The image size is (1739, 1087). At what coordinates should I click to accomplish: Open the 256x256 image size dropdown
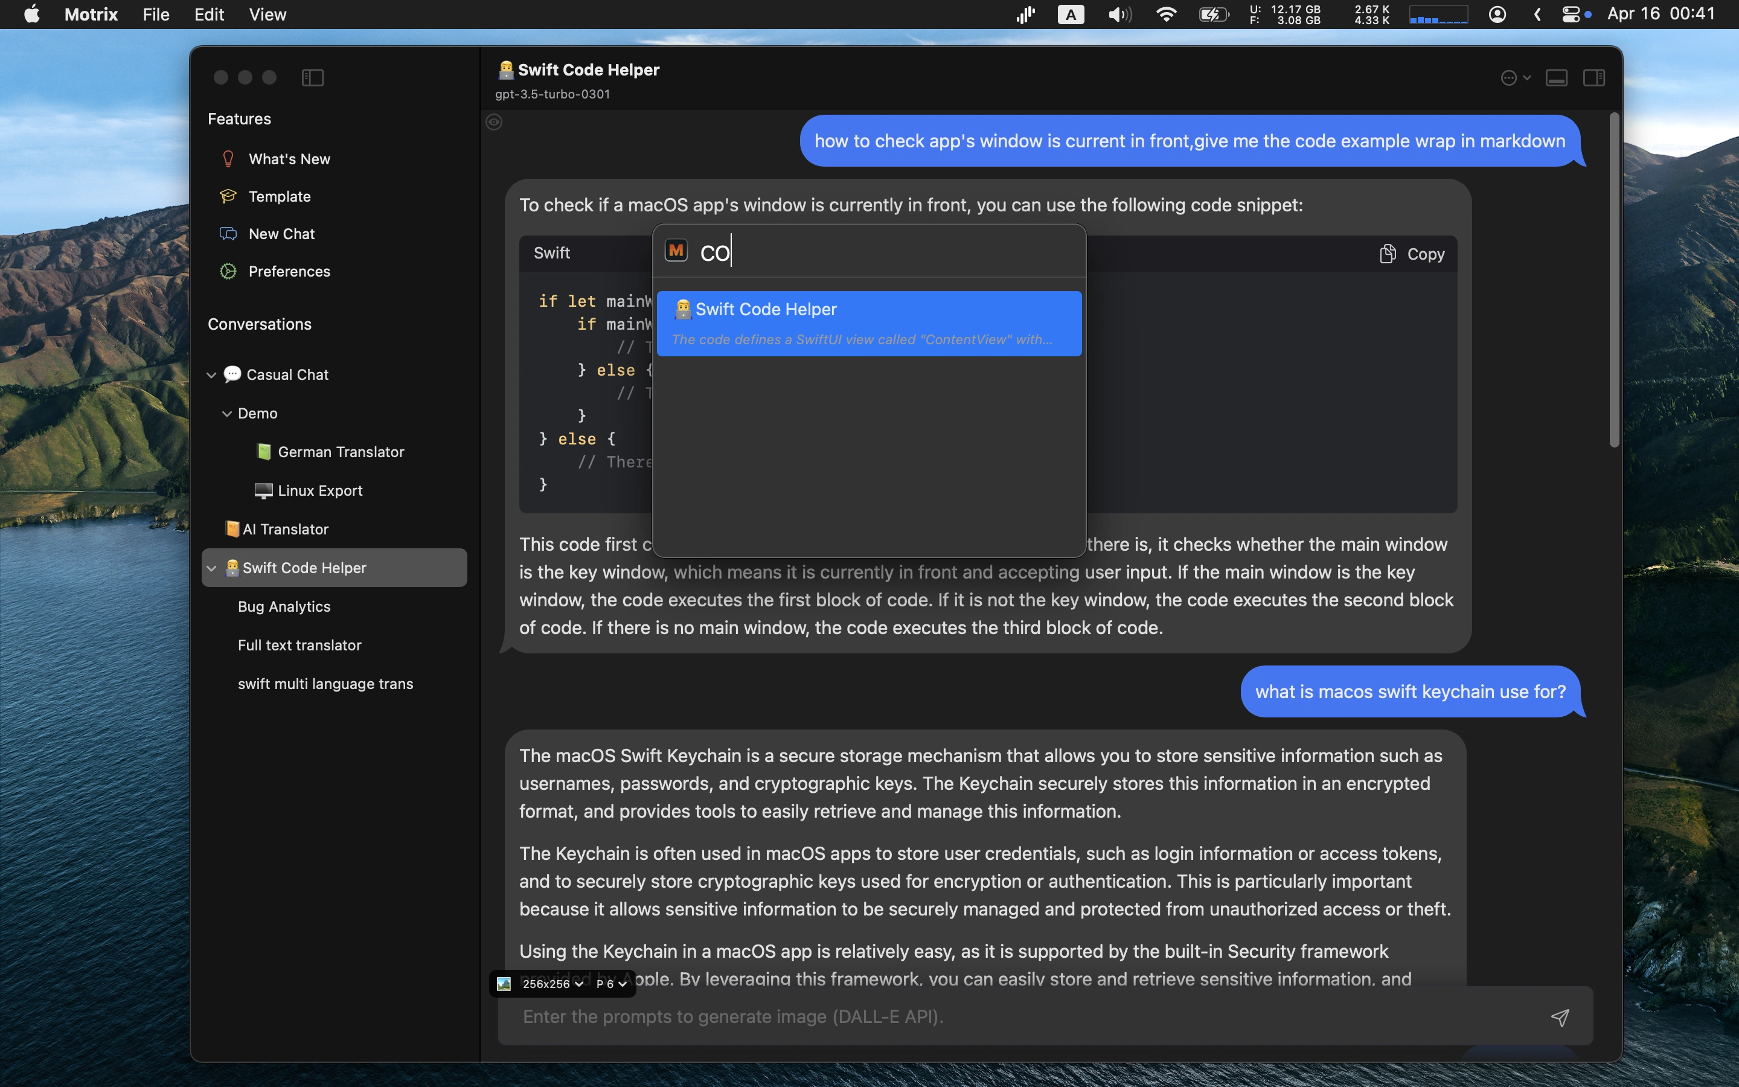pos(552,984)
